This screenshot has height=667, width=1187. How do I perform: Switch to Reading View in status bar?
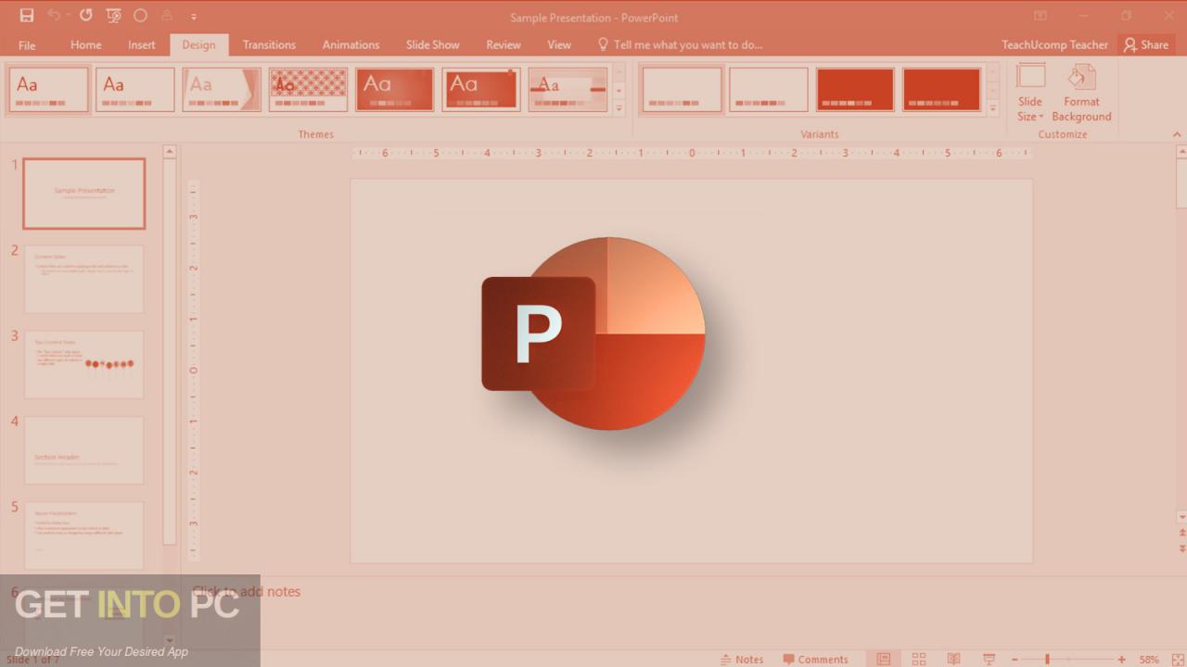[953, 659]
